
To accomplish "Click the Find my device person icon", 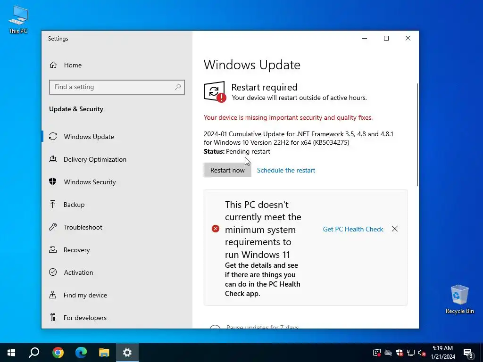I will 53,295.
